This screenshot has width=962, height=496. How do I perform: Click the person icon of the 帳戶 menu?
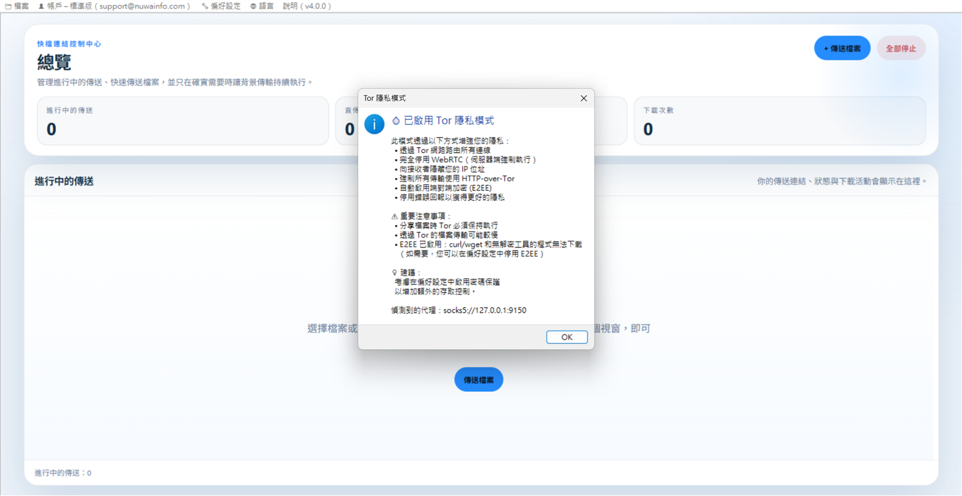(x=41, y=6)
